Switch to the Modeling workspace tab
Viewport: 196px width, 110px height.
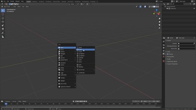(35, 2)
